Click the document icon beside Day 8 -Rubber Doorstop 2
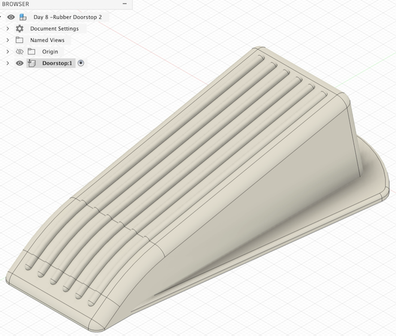This screenshot has height=336, width=396. point(23,17)
